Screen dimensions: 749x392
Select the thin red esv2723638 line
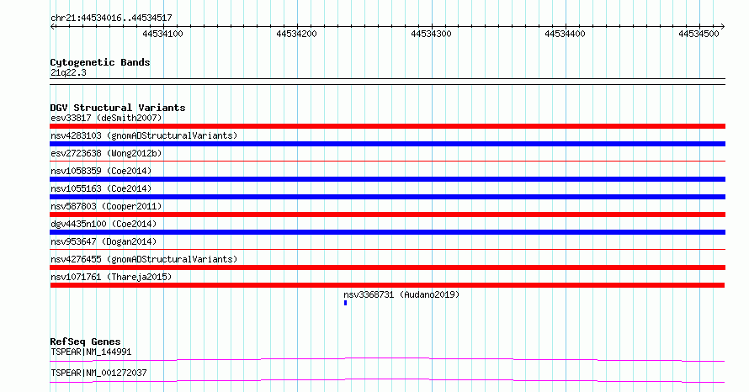[387, 162]
